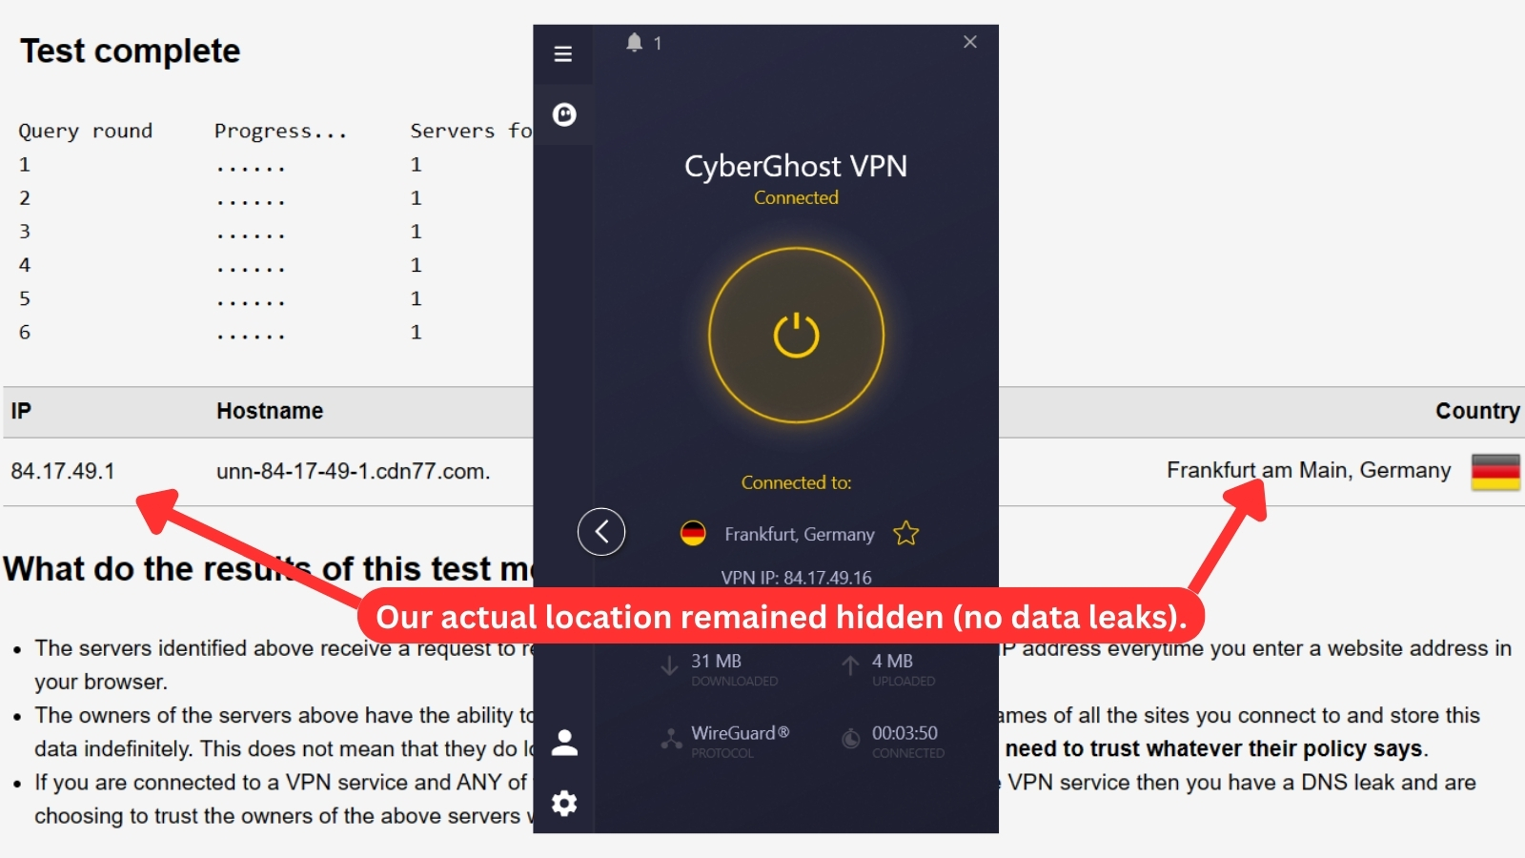This screenshot has height=858, width=1525.
Task: Click the CyberGhost ghost logo icon
Action: pyautogui.click(x=564, y=115)
